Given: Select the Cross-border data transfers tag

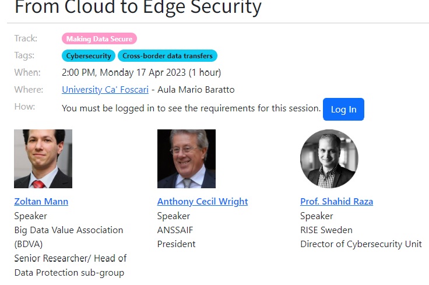Looking at the screenshot, I should coord(167,55).
